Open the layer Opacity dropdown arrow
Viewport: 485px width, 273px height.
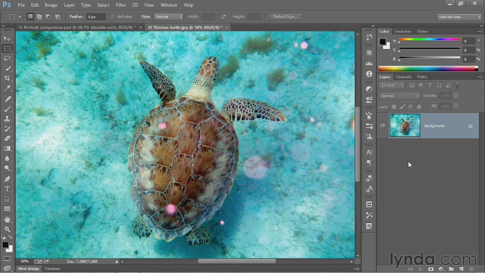tap(456, 96)
